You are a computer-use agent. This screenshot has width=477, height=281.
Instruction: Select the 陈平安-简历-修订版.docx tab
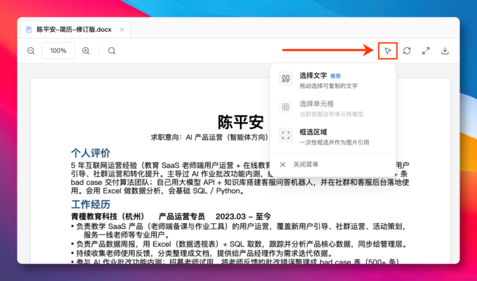coord(76,30)
